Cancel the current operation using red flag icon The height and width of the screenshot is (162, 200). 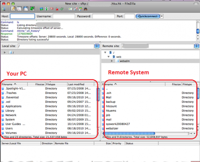click(52, 9)
